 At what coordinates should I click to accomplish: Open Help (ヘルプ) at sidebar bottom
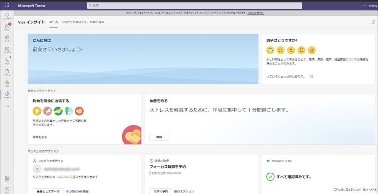7,190
